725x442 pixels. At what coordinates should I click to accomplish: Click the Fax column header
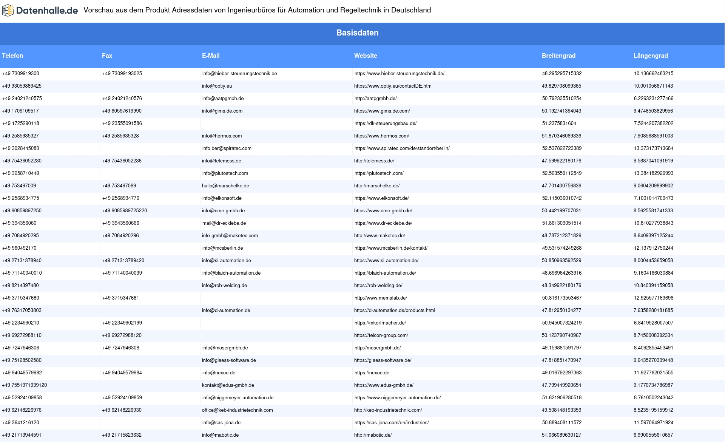[x=107, y=56]
